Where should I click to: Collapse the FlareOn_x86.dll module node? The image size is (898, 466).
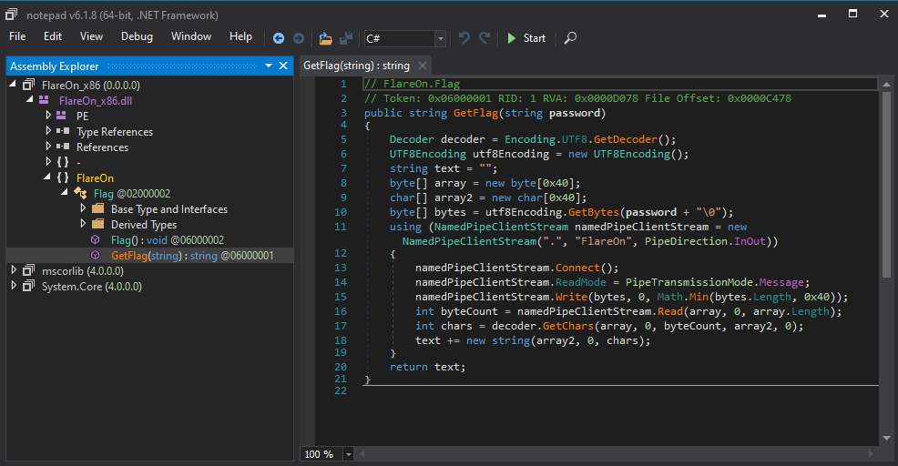(x=30, y=99)
